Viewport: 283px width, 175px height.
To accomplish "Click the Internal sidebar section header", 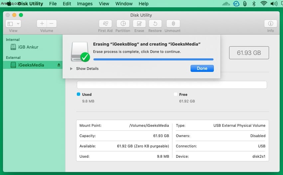I will coord(13,40).
